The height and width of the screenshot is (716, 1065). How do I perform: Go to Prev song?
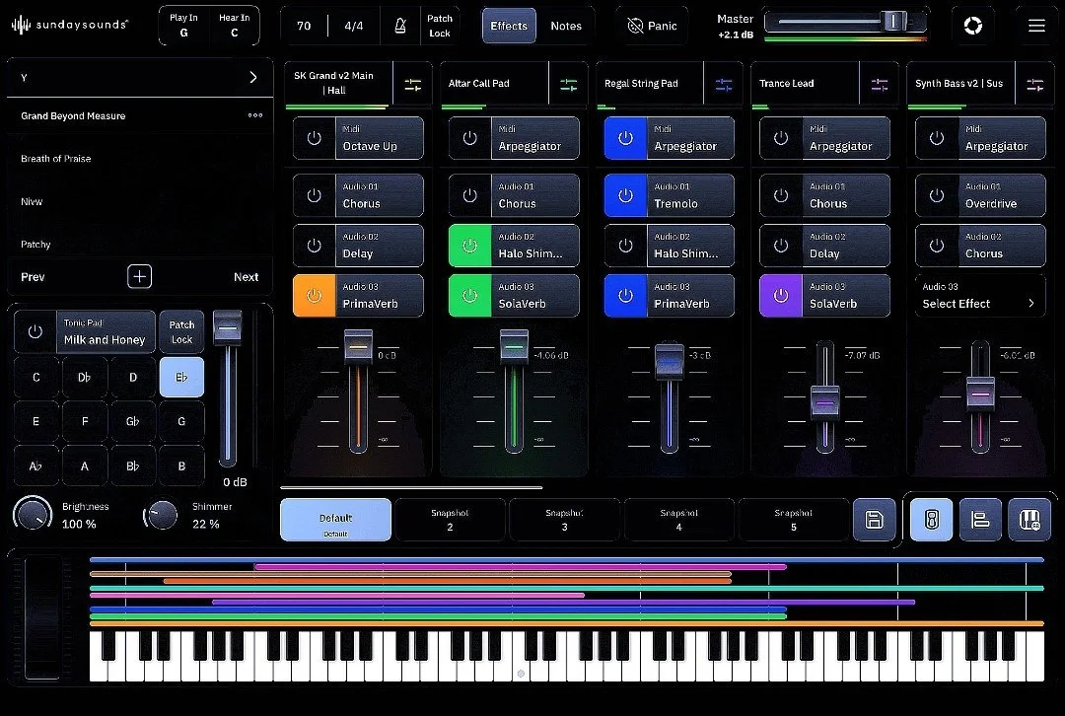(x=33, y=276)
